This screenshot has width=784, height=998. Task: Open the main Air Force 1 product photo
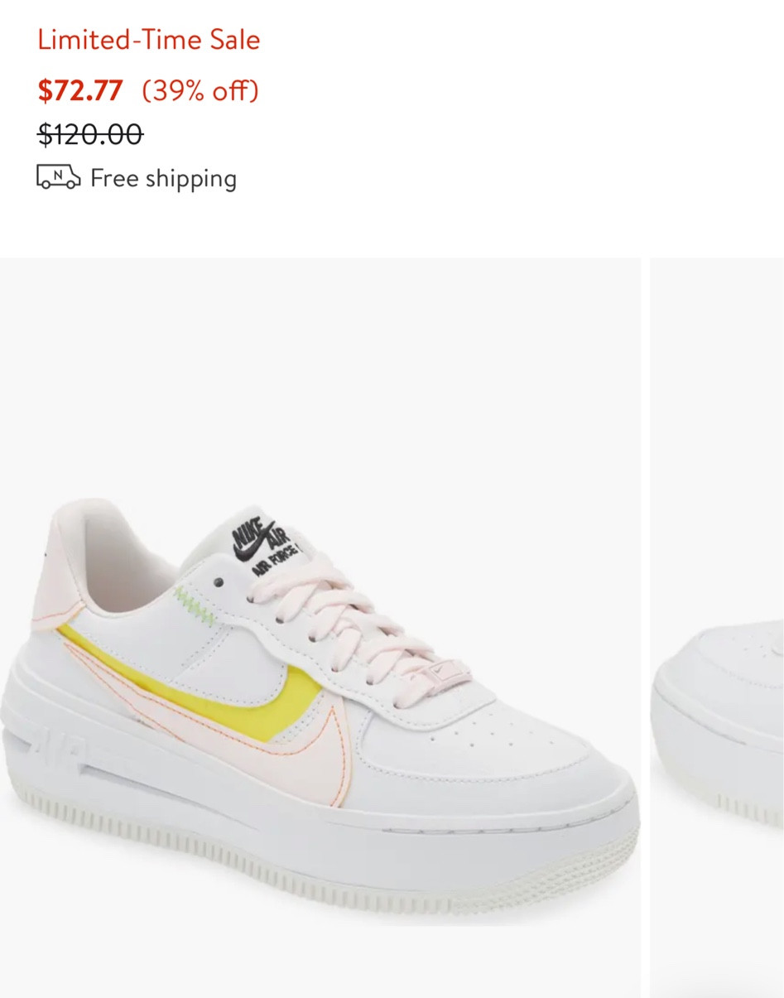pyautogui.click(x=320, y=627)
